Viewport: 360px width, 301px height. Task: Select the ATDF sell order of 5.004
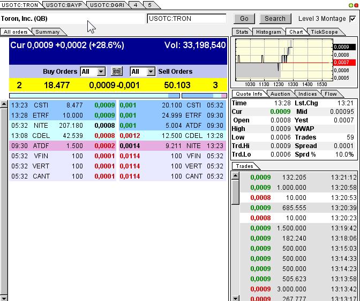[x=172, y=125]
